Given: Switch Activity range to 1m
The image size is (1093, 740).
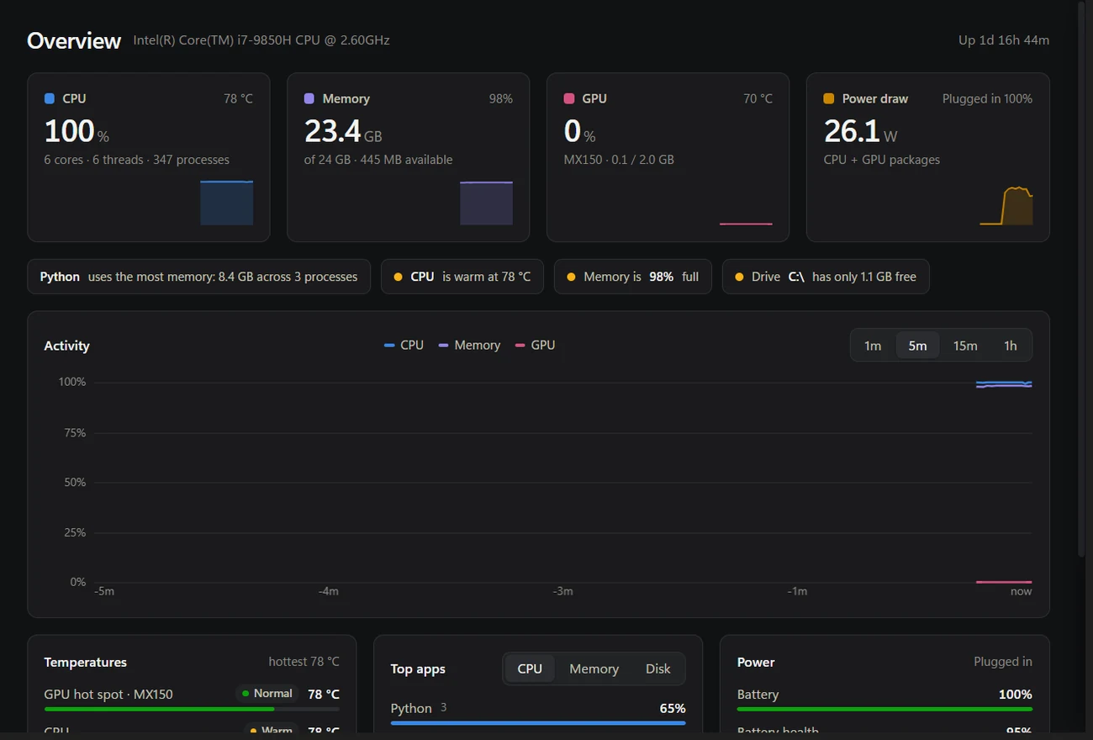Looking at the screenshot, I should coord(873,346).
